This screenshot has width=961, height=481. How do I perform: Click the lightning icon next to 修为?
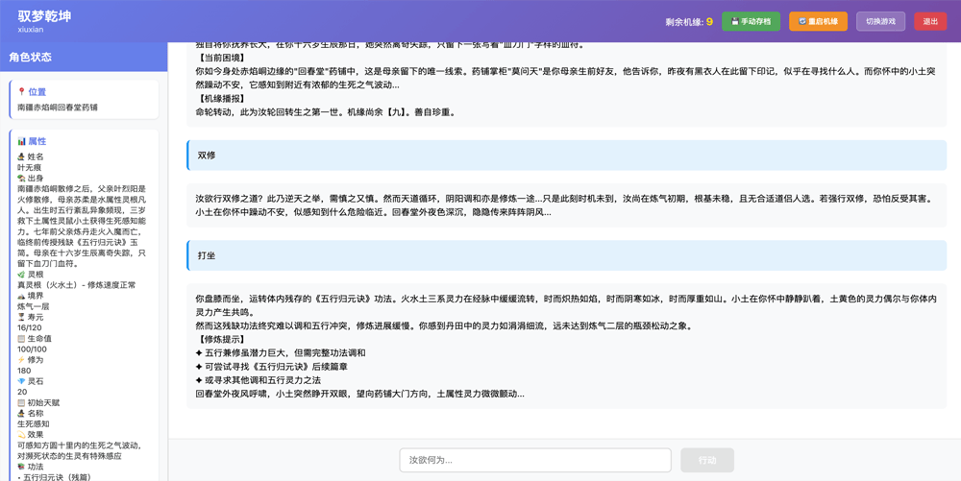(x=21, y=360)
